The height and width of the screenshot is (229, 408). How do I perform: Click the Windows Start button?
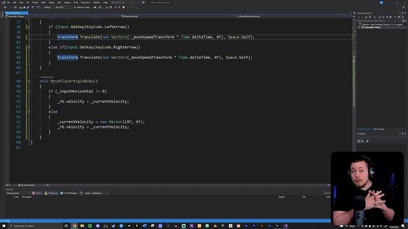(4, 226)
